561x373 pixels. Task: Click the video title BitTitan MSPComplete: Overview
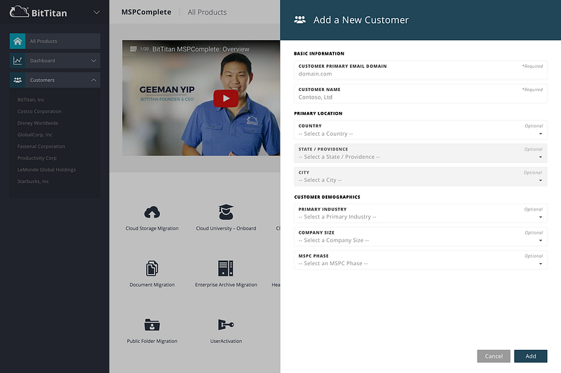click(201, 49)
